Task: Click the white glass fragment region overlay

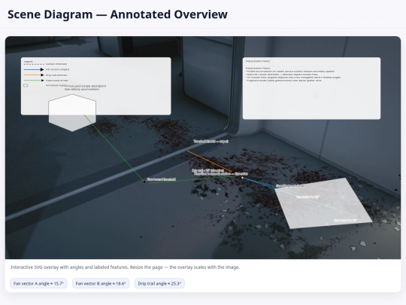Action: 323,203
